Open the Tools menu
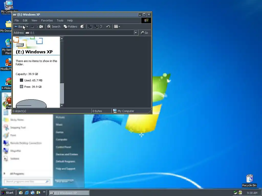The height and width of the screenshot is (196, 262). click(60, 20)
